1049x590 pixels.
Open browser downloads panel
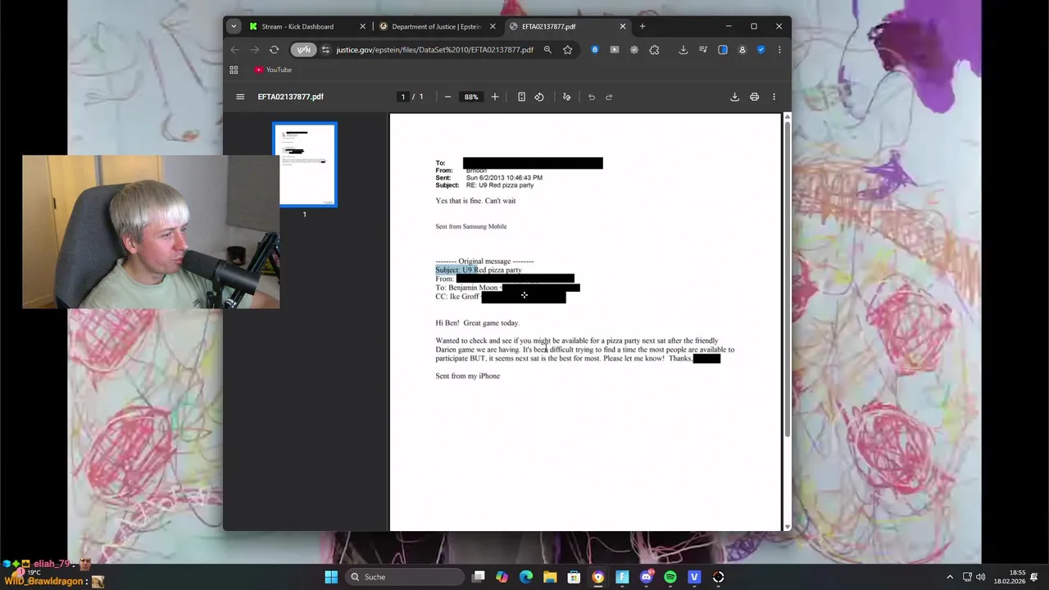[x=683, y=50]
